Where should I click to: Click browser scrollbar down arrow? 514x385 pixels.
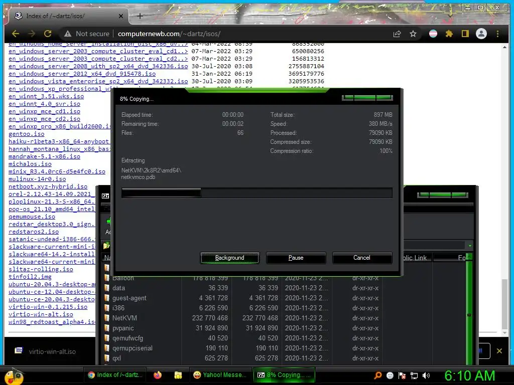(x=504, y=333)
